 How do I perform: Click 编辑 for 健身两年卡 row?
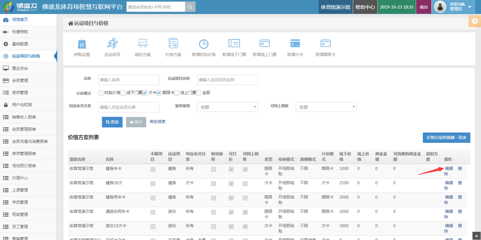coord(449,197)
